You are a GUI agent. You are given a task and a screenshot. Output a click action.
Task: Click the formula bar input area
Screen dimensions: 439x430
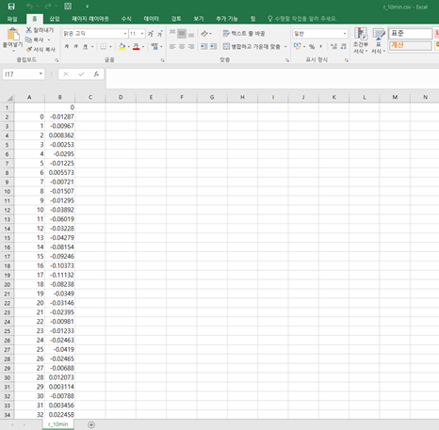point(272,78)
